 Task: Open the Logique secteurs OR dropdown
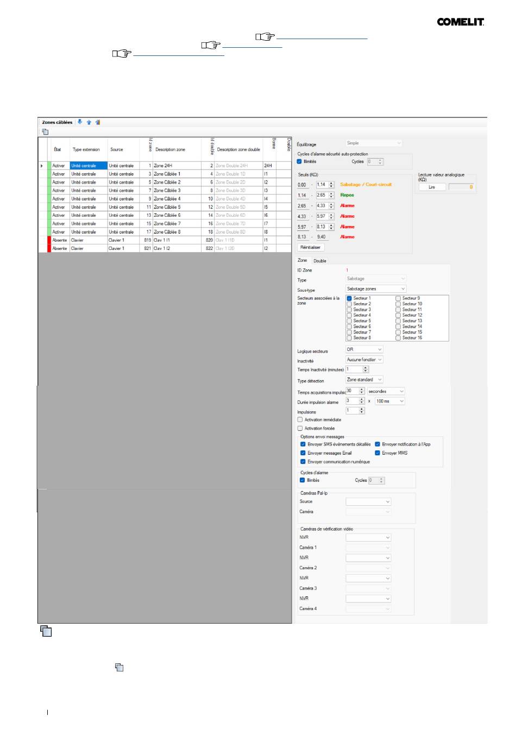(364, 349)
